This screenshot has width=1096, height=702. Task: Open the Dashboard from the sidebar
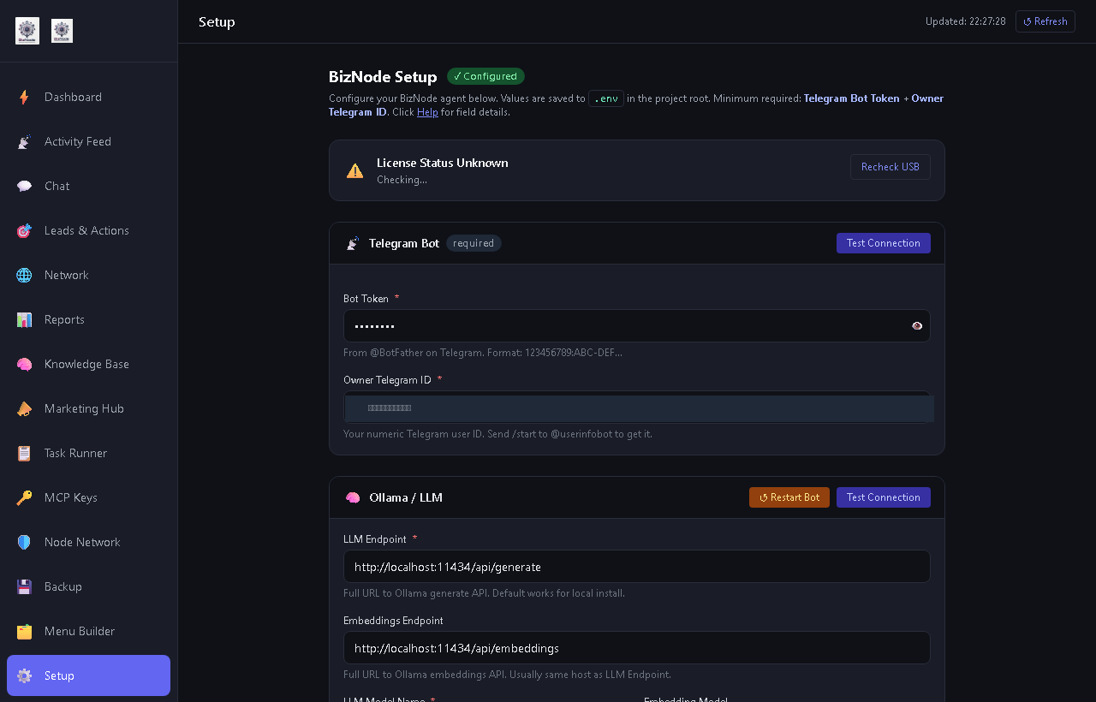point(73,97)
